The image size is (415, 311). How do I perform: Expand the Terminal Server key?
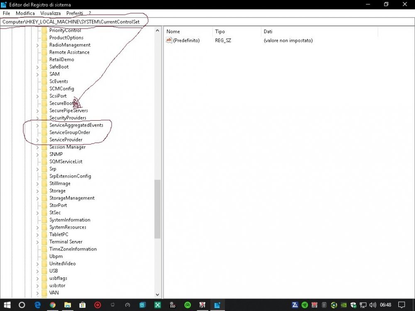(37, 242)
